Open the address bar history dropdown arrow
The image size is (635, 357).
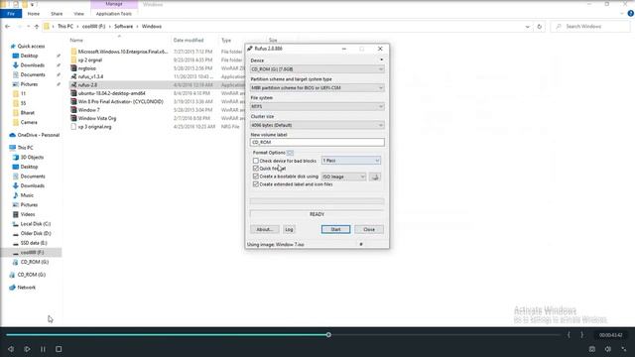527,27
